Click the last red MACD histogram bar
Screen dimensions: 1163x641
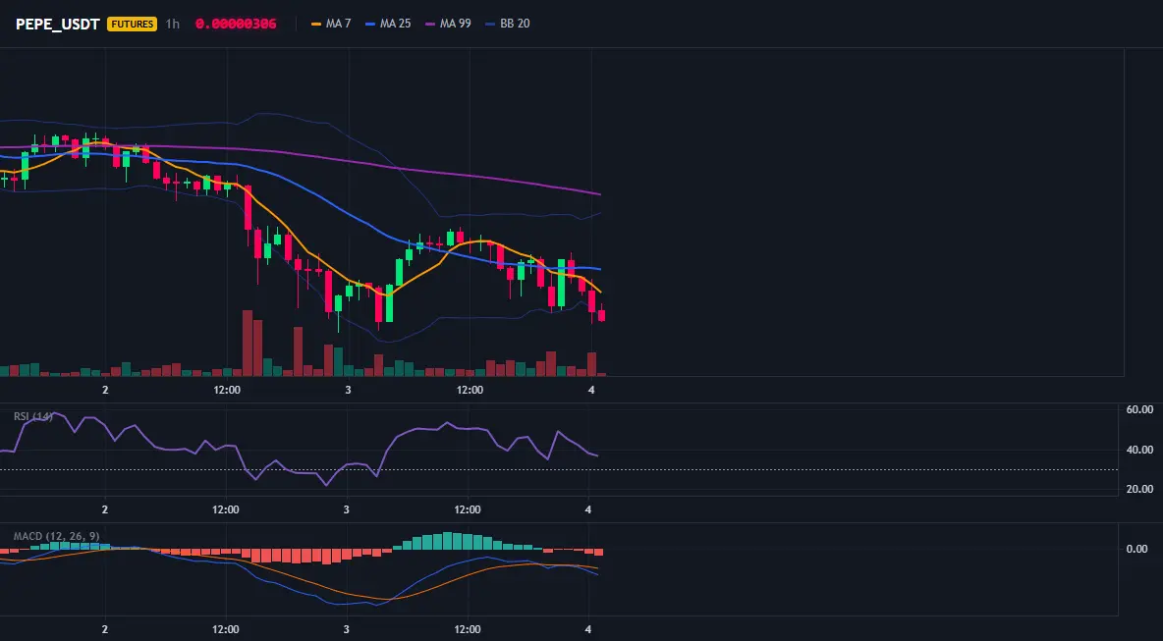[598, 552]
